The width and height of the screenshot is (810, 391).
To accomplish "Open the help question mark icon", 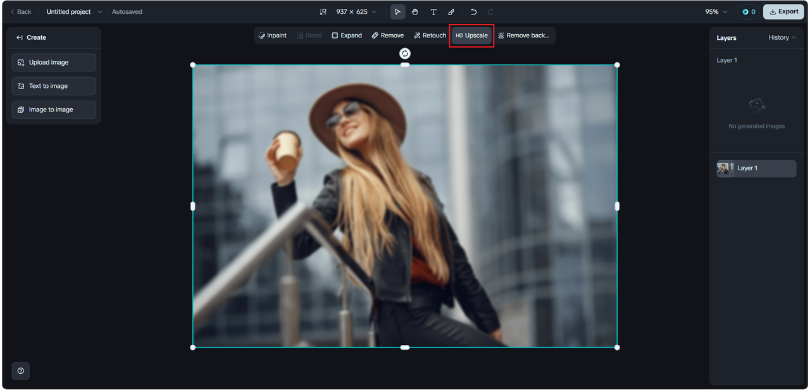I will pyautogui.click(x=21, y=371).
